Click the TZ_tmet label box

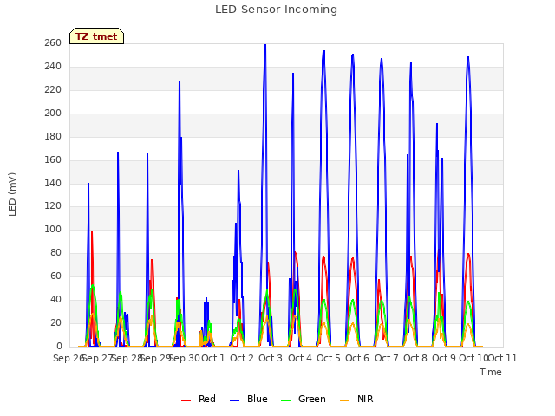point(96,36)
